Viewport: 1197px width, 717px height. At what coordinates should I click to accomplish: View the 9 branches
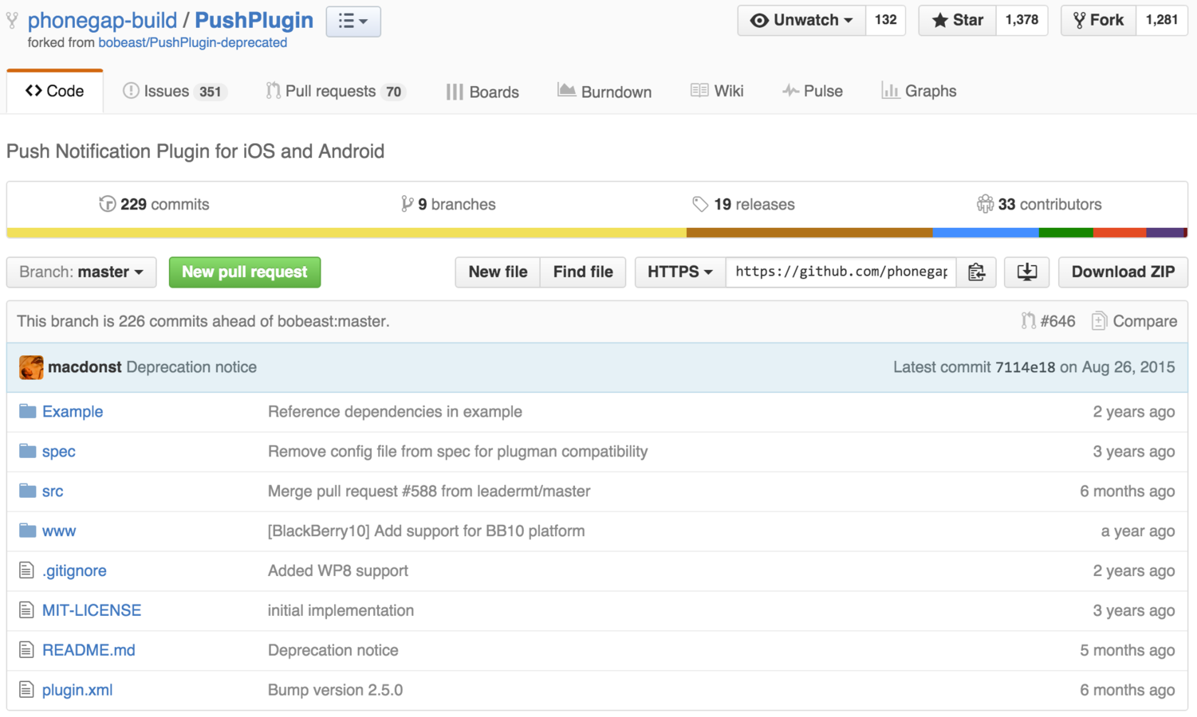coord(448,204)
